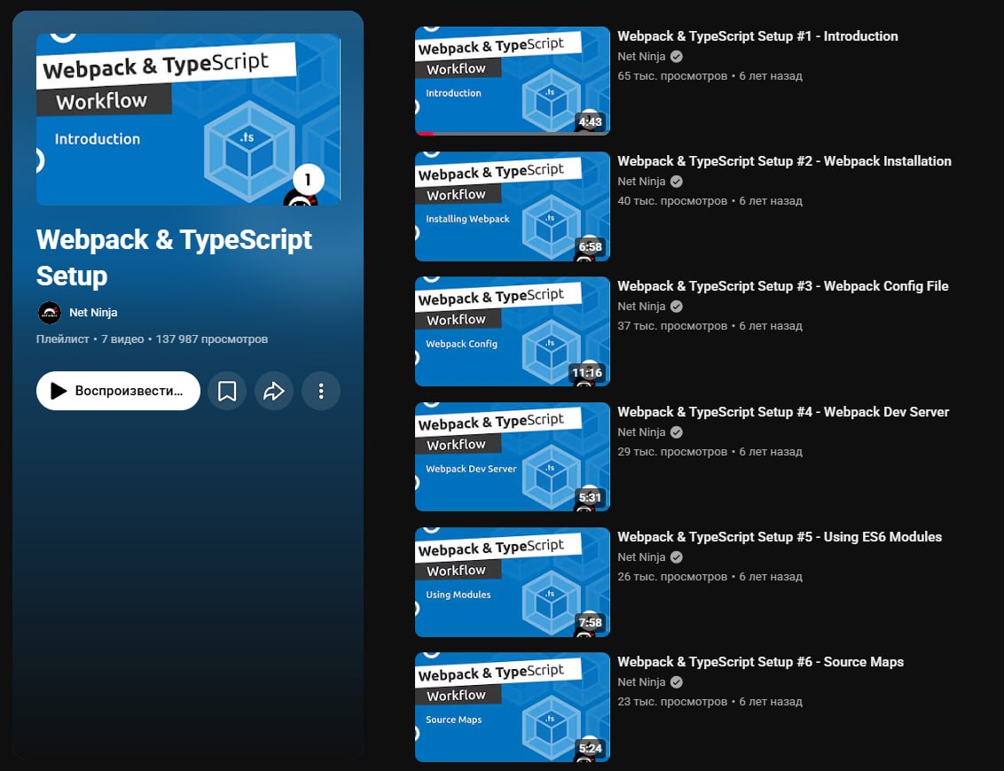The width and height of the screenshot is (1004, 771).
Task: Click Net Ninja channel name under video #4
Action: (641, 432)
